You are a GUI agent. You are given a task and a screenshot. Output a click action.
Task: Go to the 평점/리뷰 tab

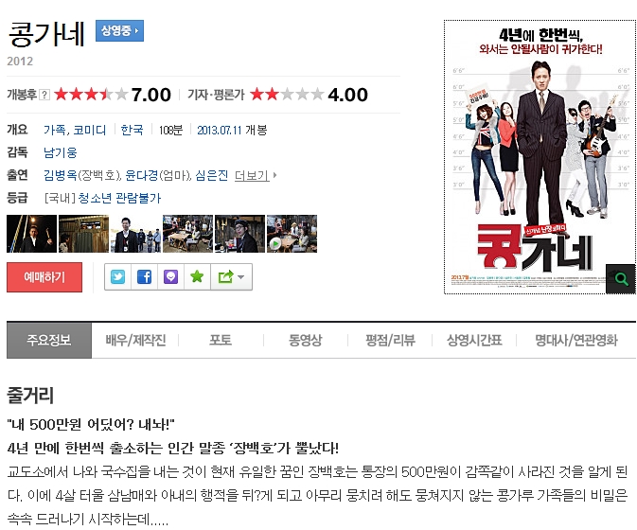(x=390, y=340)
